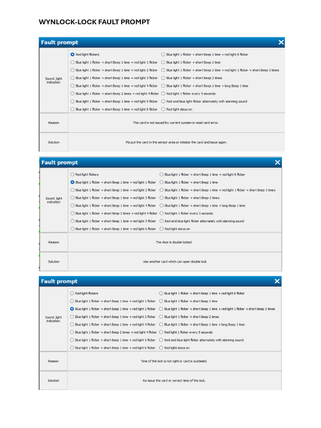The image size is (321, 428).
Task: Select 'long Beep 1 time' radio in middle dialog
Action: [x=162, y=206]
